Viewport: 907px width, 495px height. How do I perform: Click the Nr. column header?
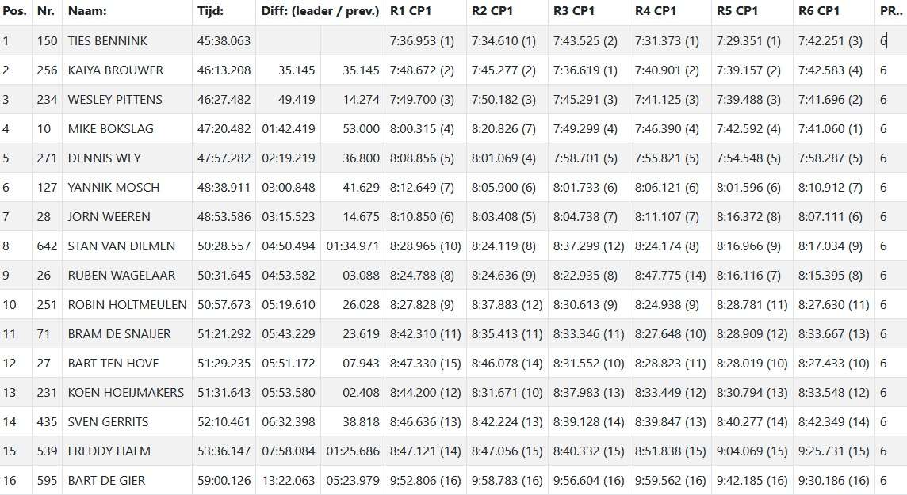click(45, 11)
